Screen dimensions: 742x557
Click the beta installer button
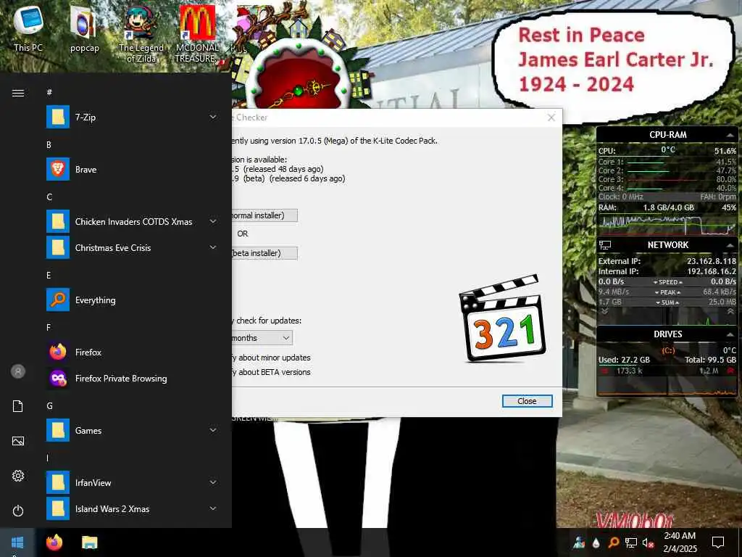pyautogui.click(x=264, y=253)
